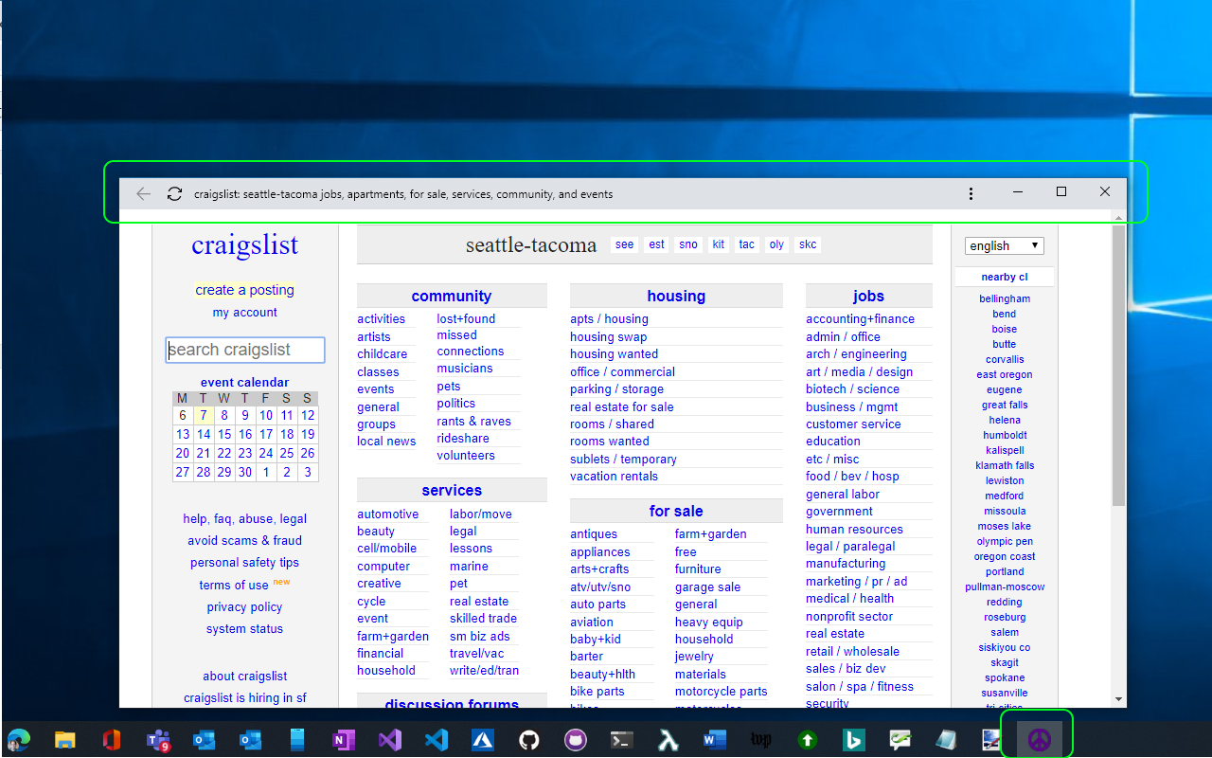Click the scrollbar down arrow

1119,700
